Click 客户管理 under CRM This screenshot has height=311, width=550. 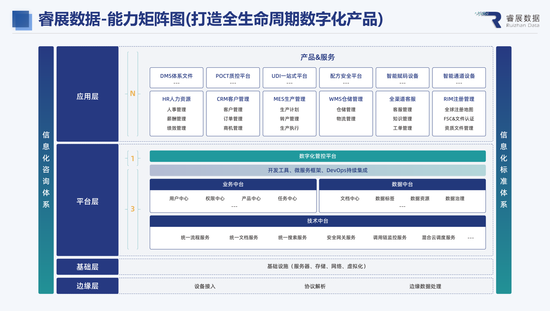click(233, 109)
